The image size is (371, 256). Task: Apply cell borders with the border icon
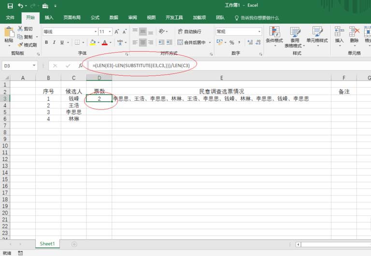[x=77, y=42]
